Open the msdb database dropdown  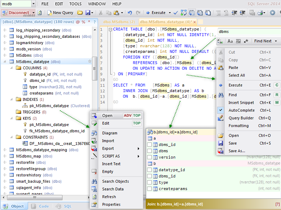pyautogui.click(x=33, y=4)
